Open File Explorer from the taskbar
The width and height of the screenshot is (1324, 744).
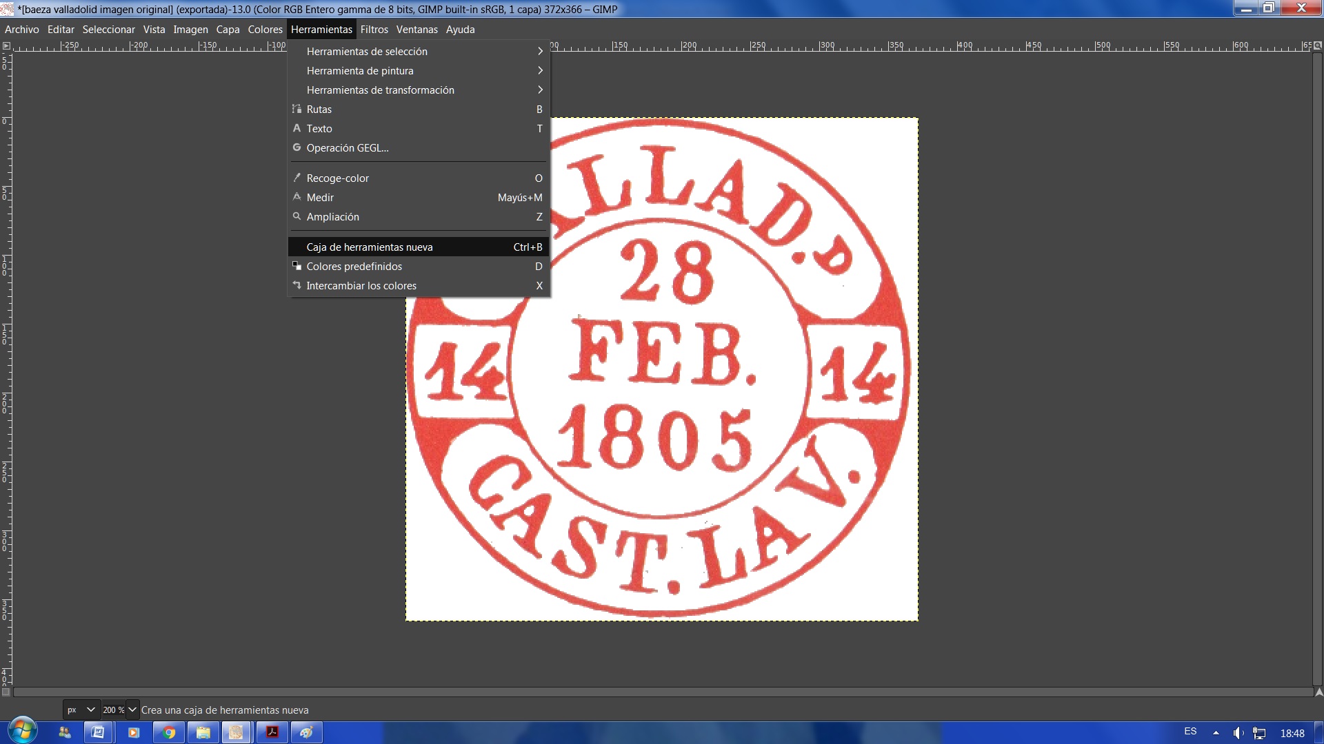203,732
